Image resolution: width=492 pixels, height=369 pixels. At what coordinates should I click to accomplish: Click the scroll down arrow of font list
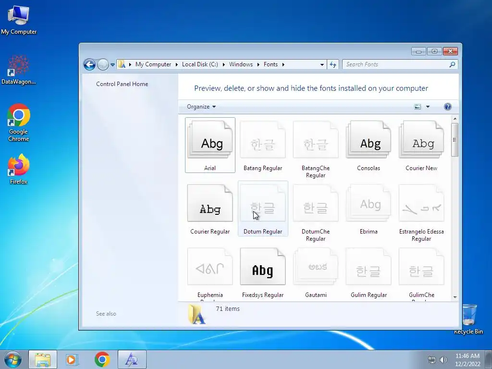coord(455,297)
